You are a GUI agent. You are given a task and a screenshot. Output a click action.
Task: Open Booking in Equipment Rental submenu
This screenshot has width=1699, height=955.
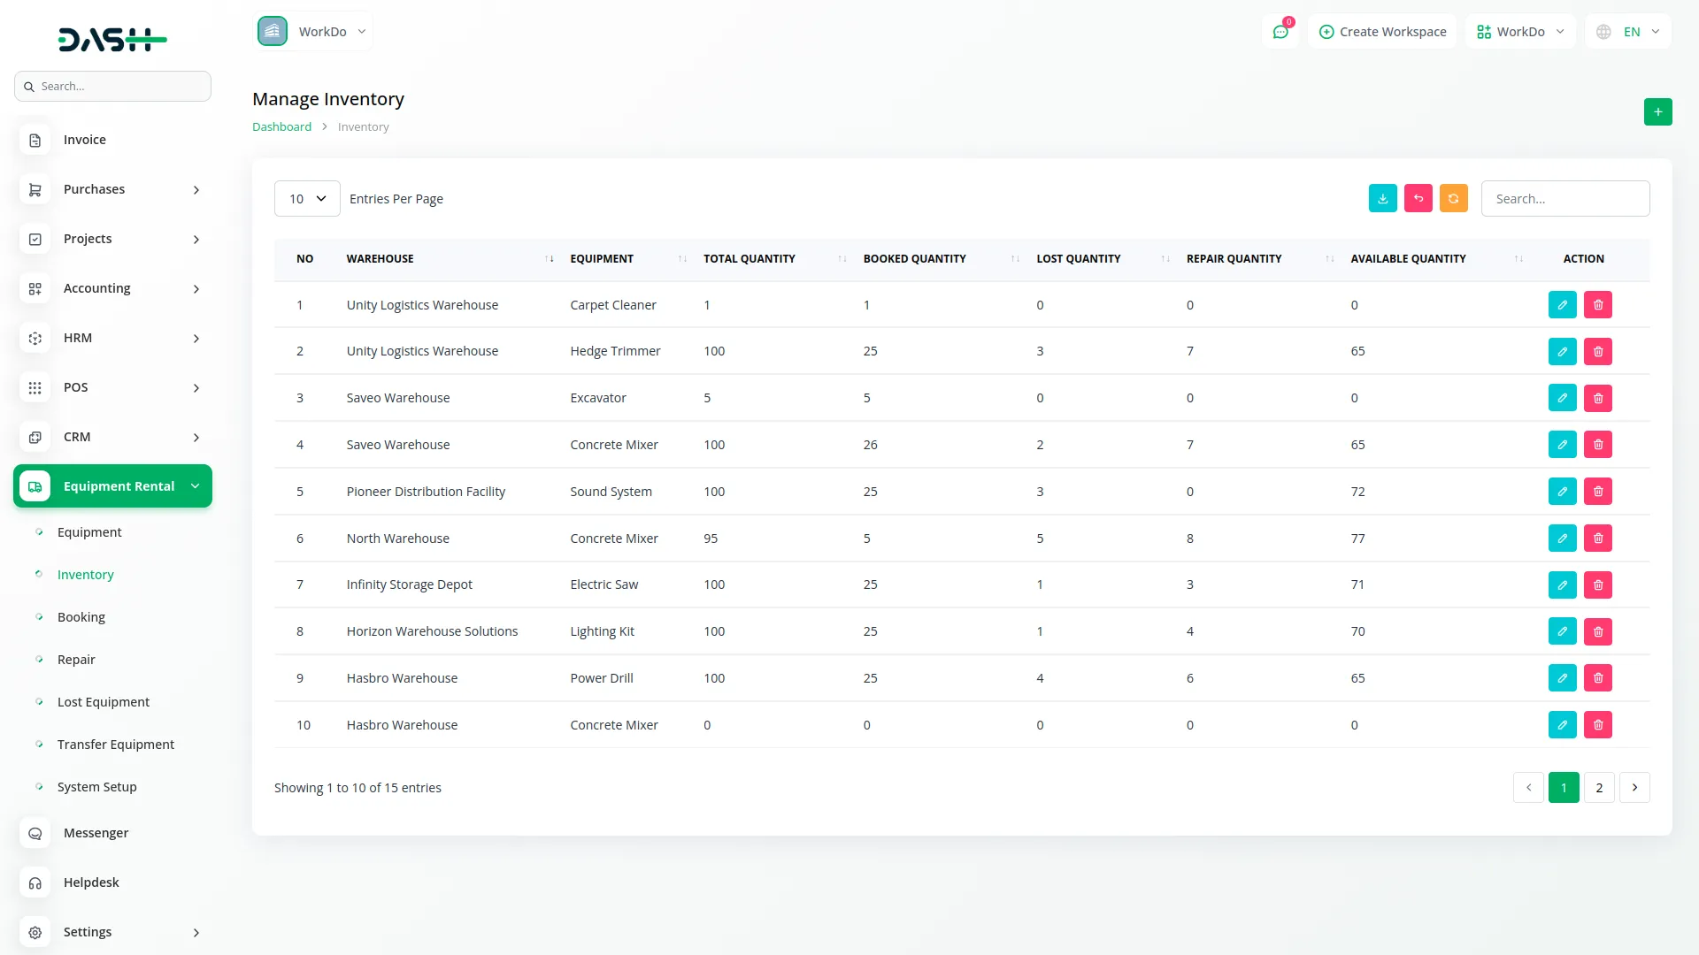(81, 617)
